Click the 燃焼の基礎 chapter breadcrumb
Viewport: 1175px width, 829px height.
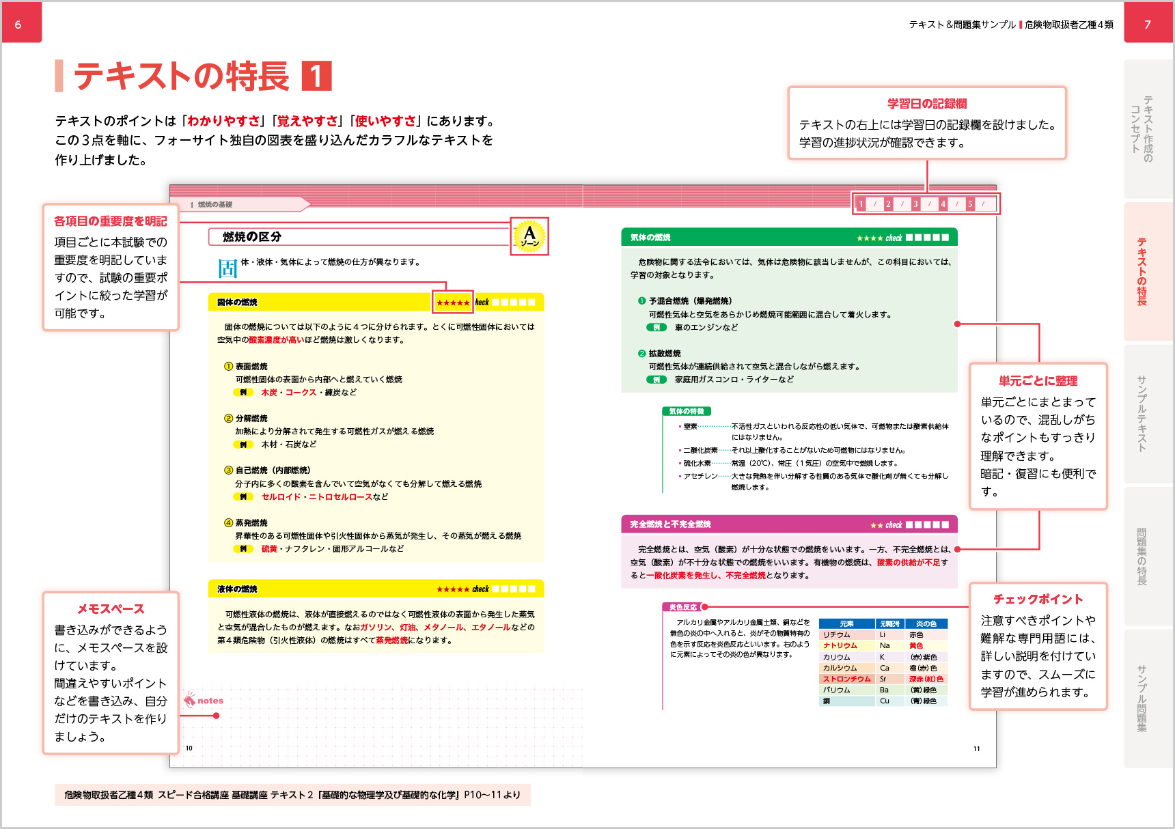coord(215,205)
